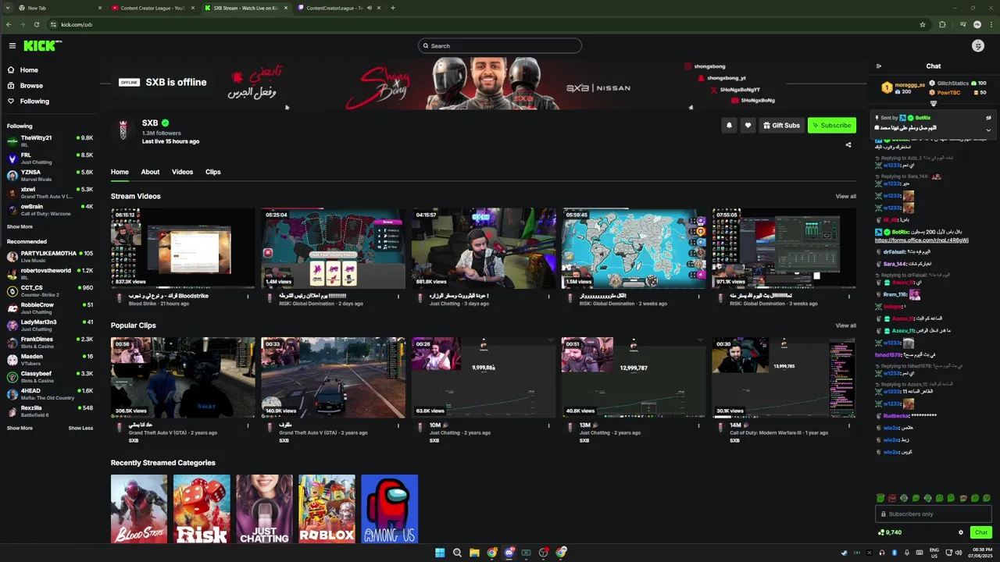Click the share icon
This screenshot has width=1000, height=562.
(x=848, y=144)
